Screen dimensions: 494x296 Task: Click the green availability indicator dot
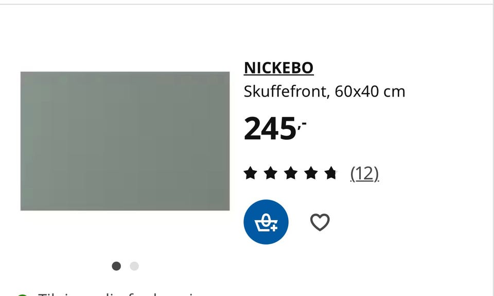[x=22, y=295]
